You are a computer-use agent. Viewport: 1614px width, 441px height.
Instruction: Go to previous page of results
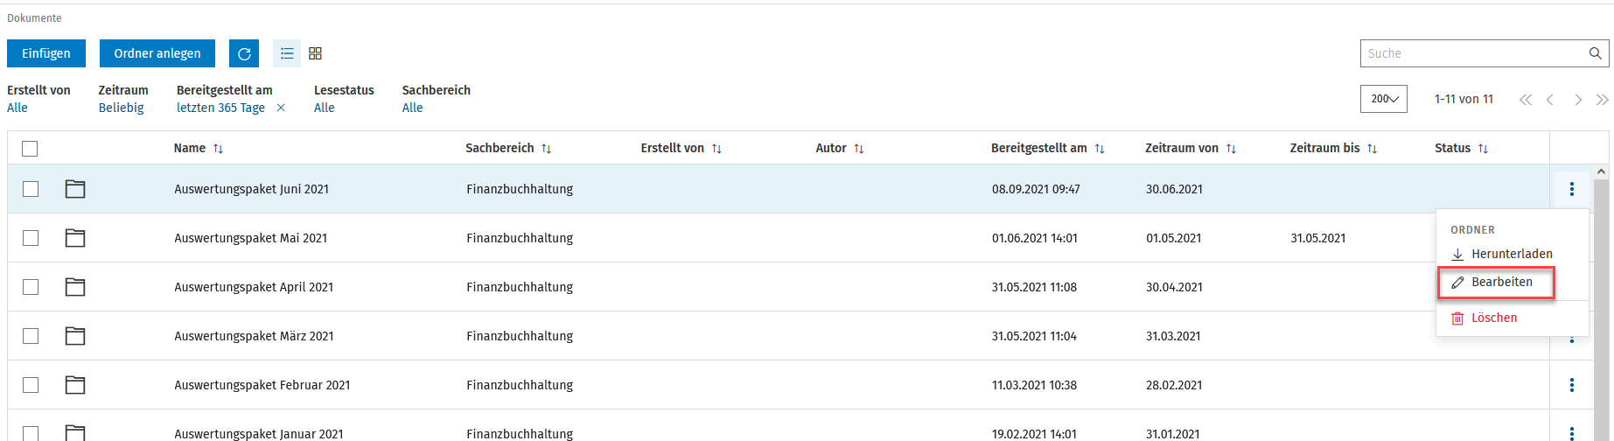pos(1550,100)
